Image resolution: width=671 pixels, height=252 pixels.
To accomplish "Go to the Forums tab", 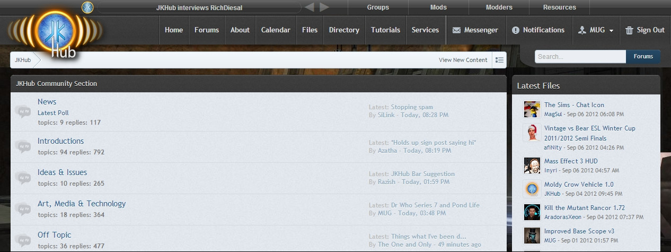I will [x=207, y=30].
